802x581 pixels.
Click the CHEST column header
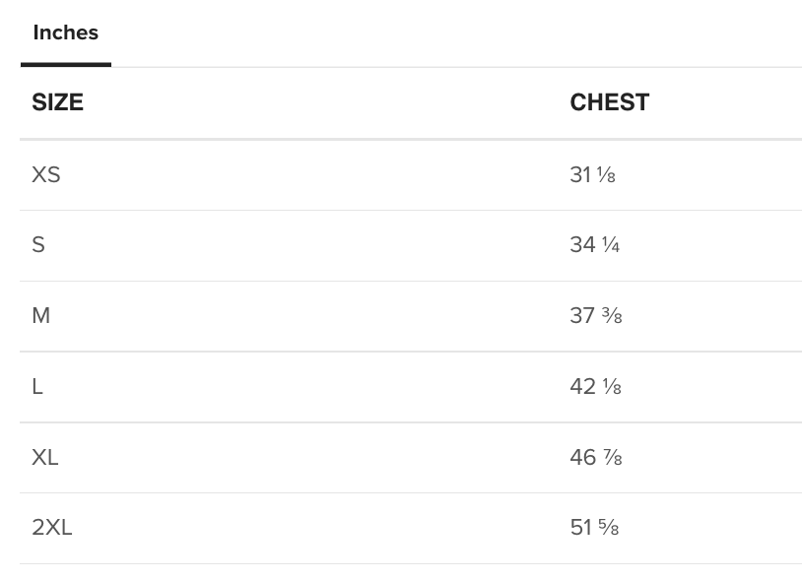point(610,102)
